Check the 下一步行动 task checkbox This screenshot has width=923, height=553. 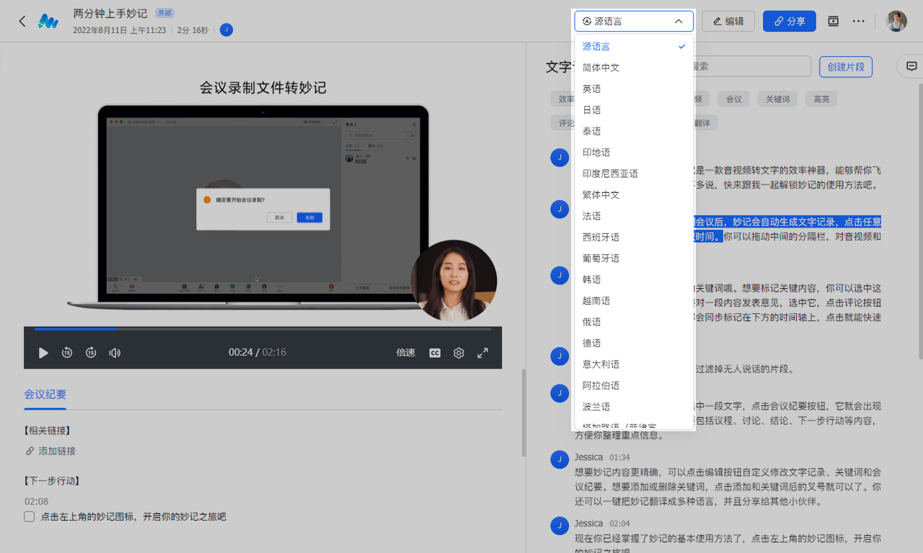(30, 516)
